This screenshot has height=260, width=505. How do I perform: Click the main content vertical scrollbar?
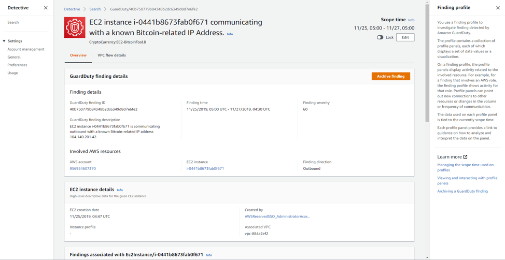(x=427, y=64)
